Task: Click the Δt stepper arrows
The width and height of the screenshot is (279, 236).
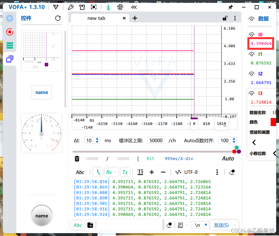Action: point(97,140)
